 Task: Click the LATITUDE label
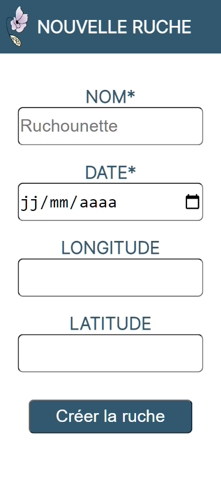pyautogui.click(x=110, y=324)
